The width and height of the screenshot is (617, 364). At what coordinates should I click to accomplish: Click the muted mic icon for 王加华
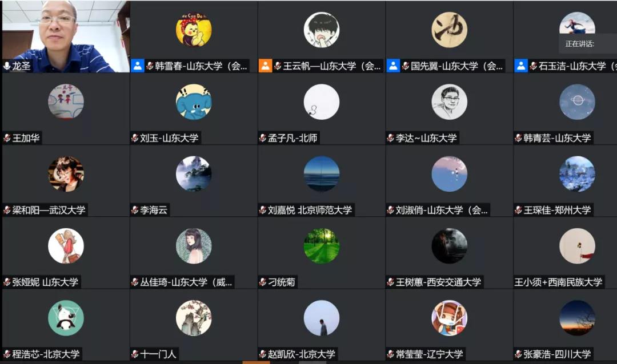pyautogui.click(x=7, y=138)
